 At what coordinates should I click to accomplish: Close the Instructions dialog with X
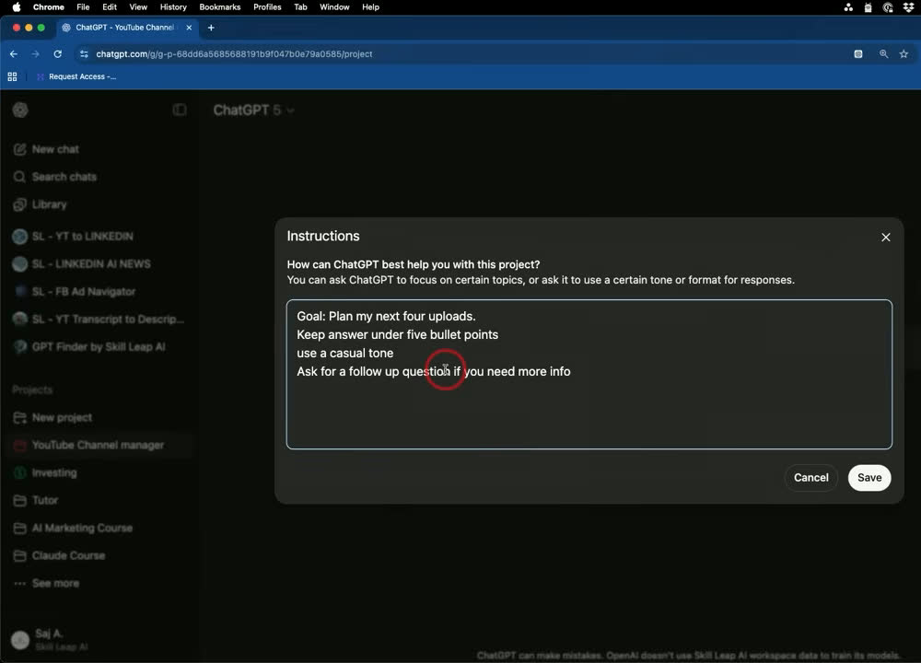click(885, 238)
